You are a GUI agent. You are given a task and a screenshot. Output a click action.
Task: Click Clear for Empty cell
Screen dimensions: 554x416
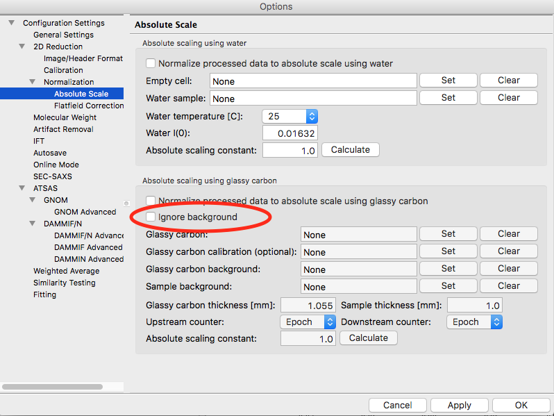pos(509,81)
